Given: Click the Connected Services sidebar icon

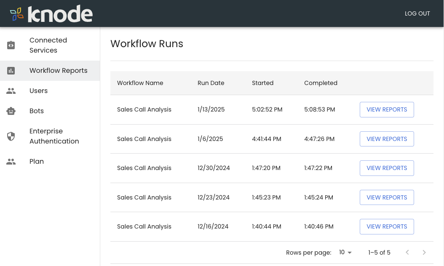Looking at the screenshot, I should point(11,45).
